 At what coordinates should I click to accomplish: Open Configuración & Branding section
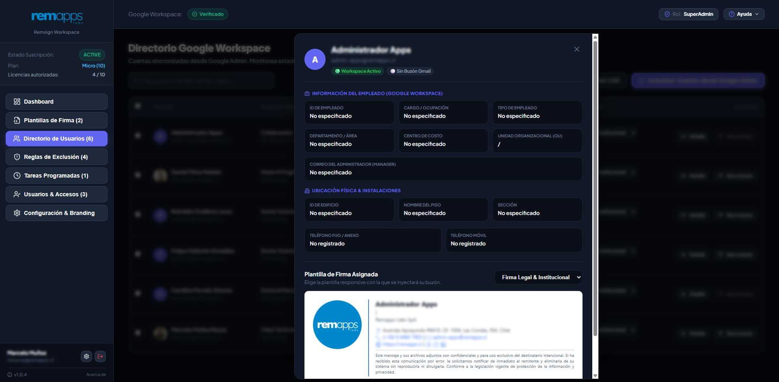tap(56, 213)
